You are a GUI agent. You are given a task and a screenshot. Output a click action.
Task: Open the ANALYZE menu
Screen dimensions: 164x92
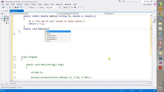pos(59,5)
